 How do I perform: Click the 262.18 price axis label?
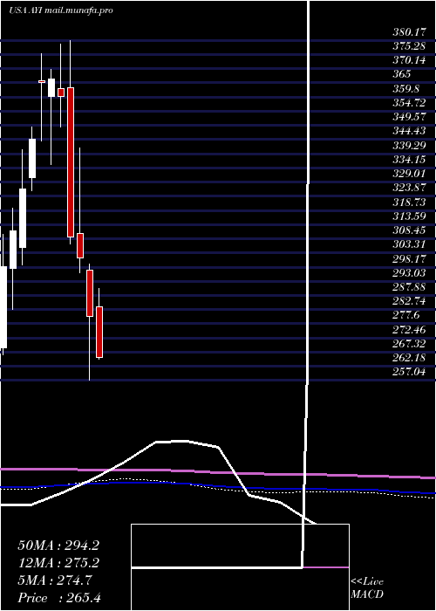pos(409,358)
